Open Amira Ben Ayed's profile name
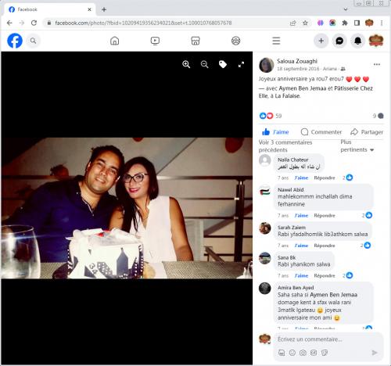The height and width of the screenshot is (366, 391). click(x=296, y=288)
